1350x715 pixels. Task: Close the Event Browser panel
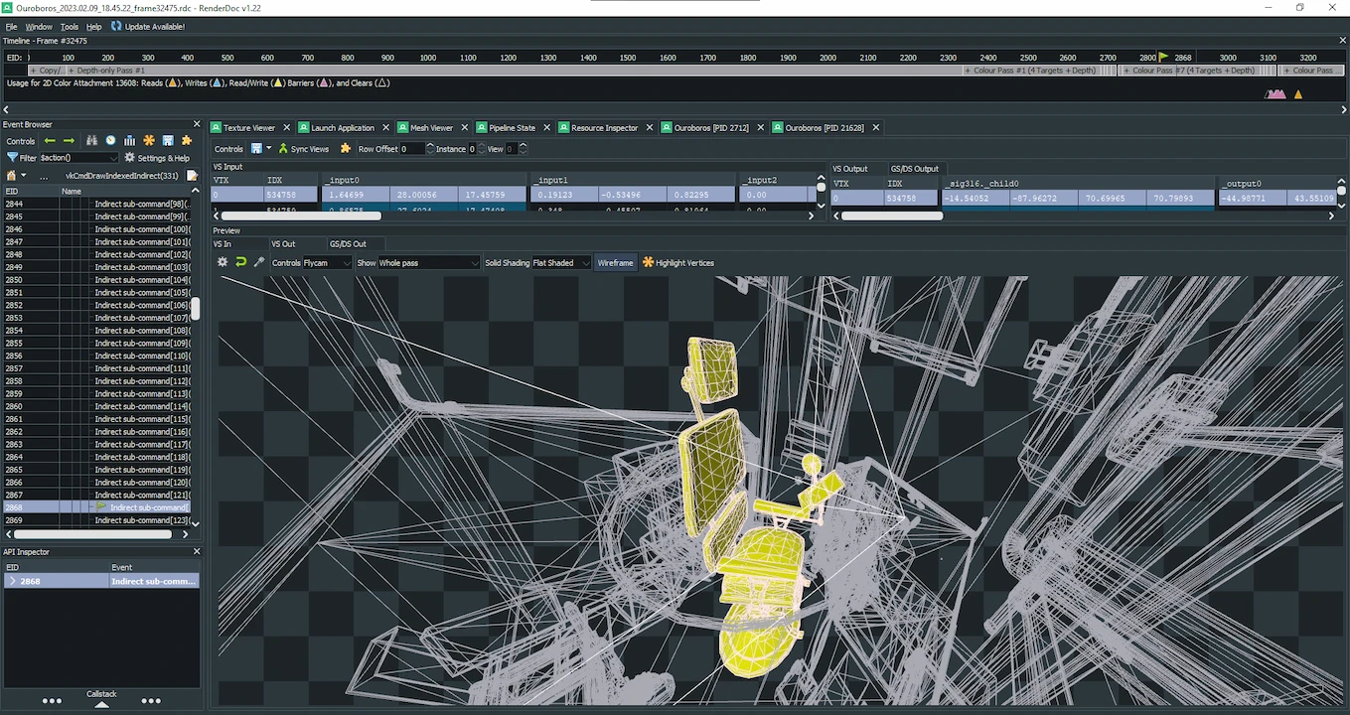[196, 125]
